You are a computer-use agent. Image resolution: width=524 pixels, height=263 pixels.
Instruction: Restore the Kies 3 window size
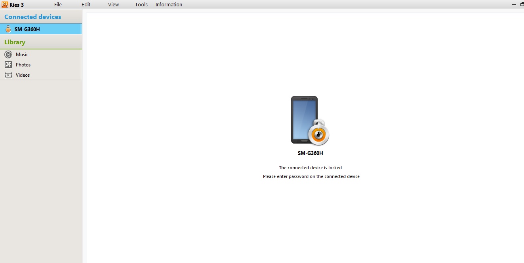[522, 5]
